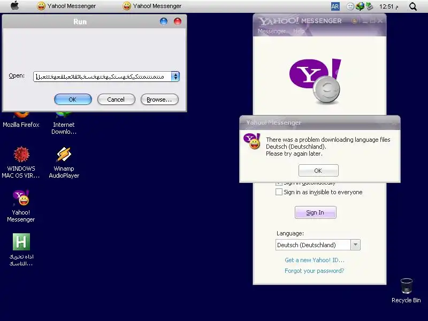
Task: Expand the Open field dropdown arrows
Action: 175,77
